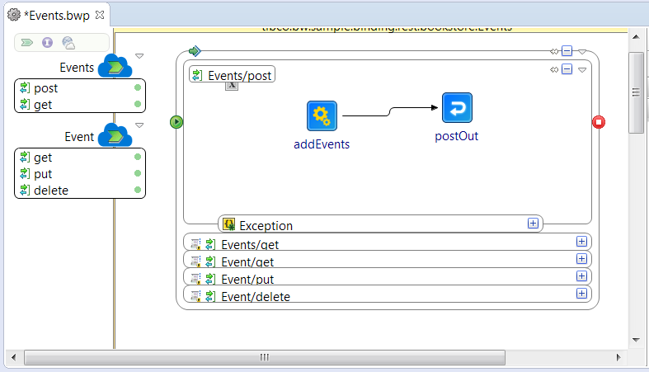
Task: Expand the Event/delete handler
Action: pos(581,294)
